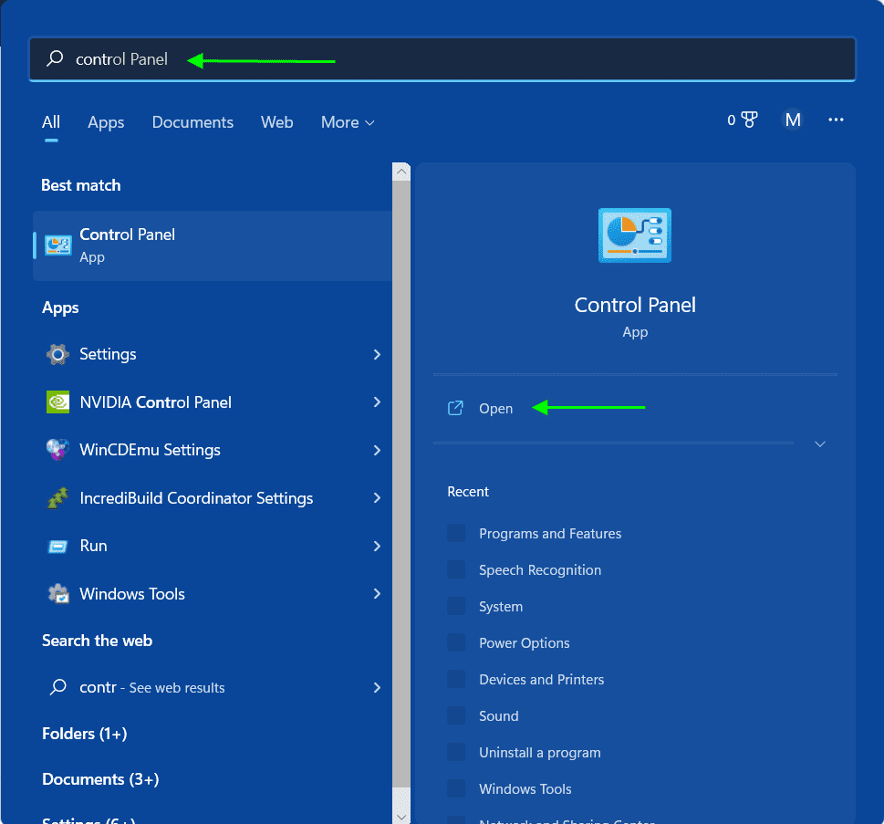Click the IncrediBuild Coordinator icon

pyautogui.click(x=57, y=498)
